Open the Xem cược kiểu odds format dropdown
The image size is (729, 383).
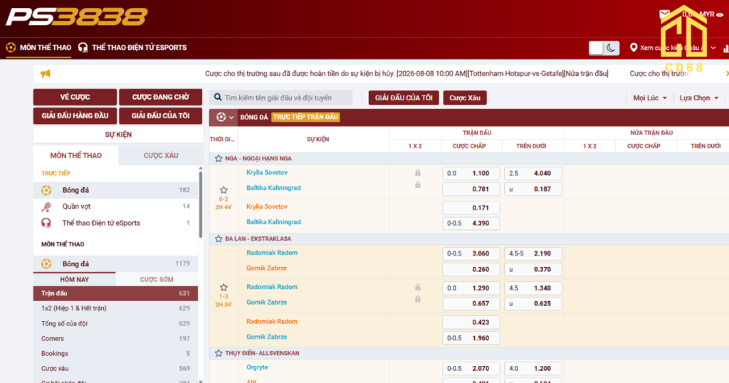click(x=673, y=48)
